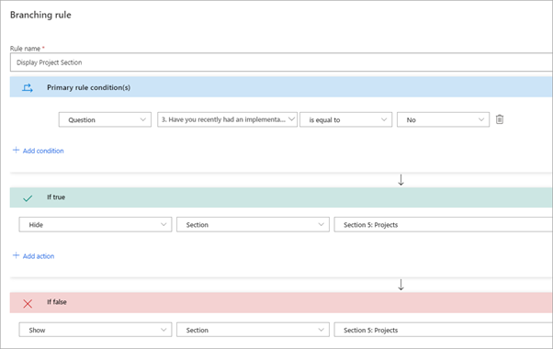Screen dimensions: 553x349
Task: Click the 'Branching rule' page title
Action: point(40,15)
